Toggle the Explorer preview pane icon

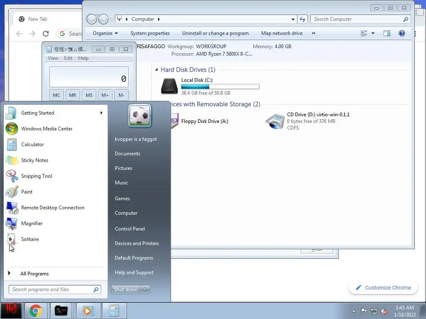tap(386, 33)
